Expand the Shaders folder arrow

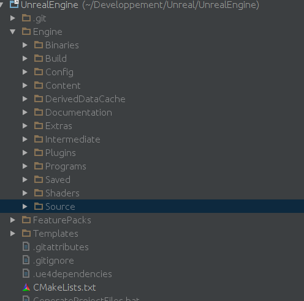pos(25,193)
